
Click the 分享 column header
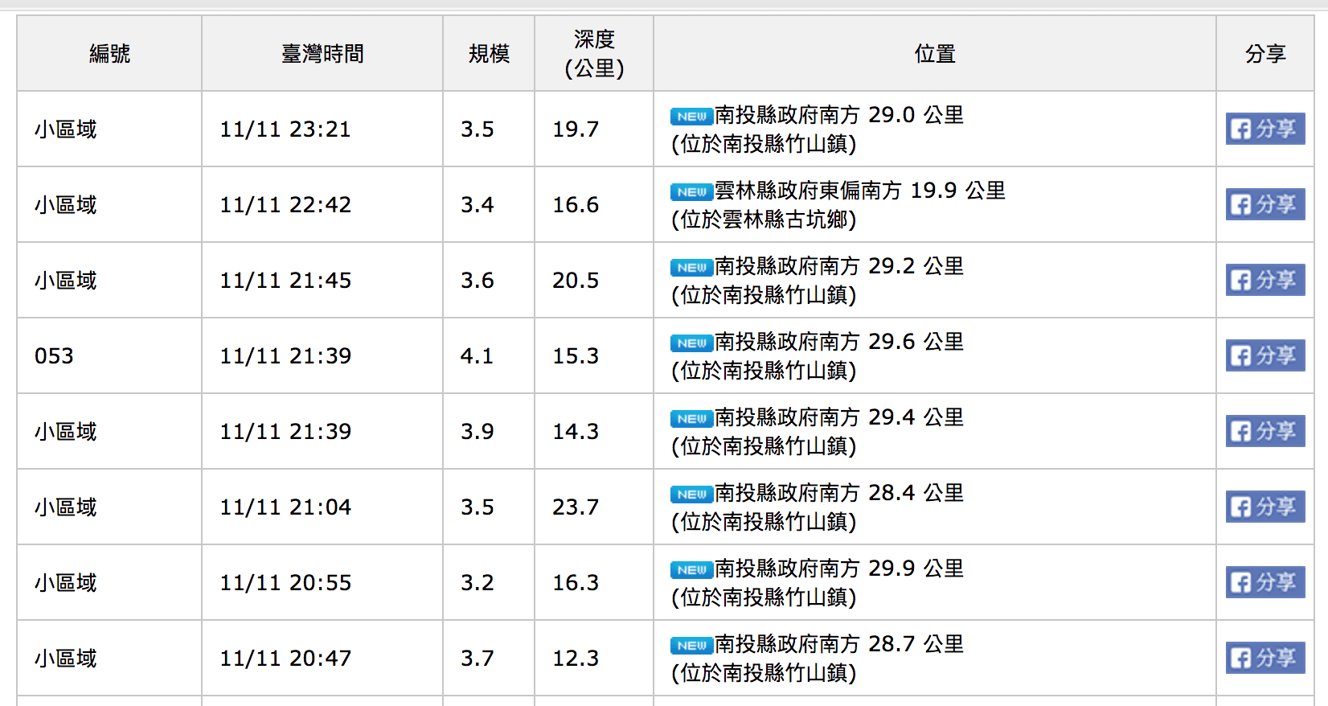pos(1265,53)
